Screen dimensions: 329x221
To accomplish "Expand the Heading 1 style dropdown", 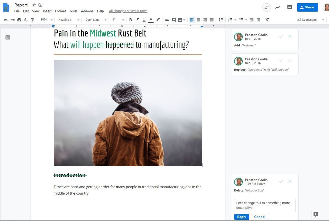I will pos(69,20).
